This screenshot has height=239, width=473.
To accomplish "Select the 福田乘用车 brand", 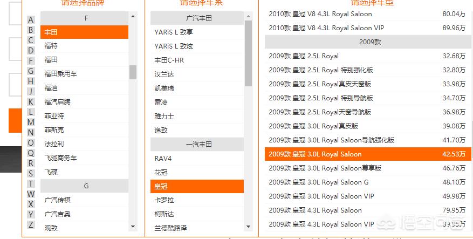I will tap(85, 73).
